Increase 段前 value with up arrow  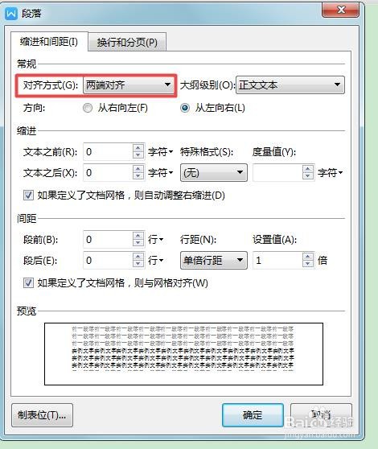click(x=138, y=236)
